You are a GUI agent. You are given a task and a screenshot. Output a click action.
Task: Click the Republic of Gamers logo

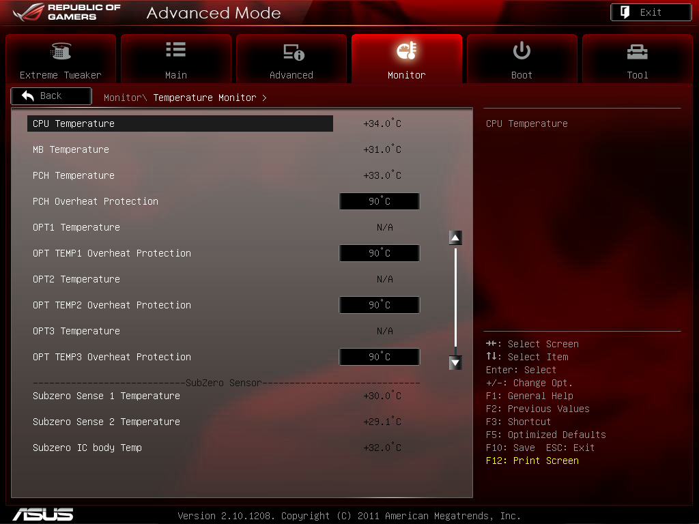coord(67,12)
